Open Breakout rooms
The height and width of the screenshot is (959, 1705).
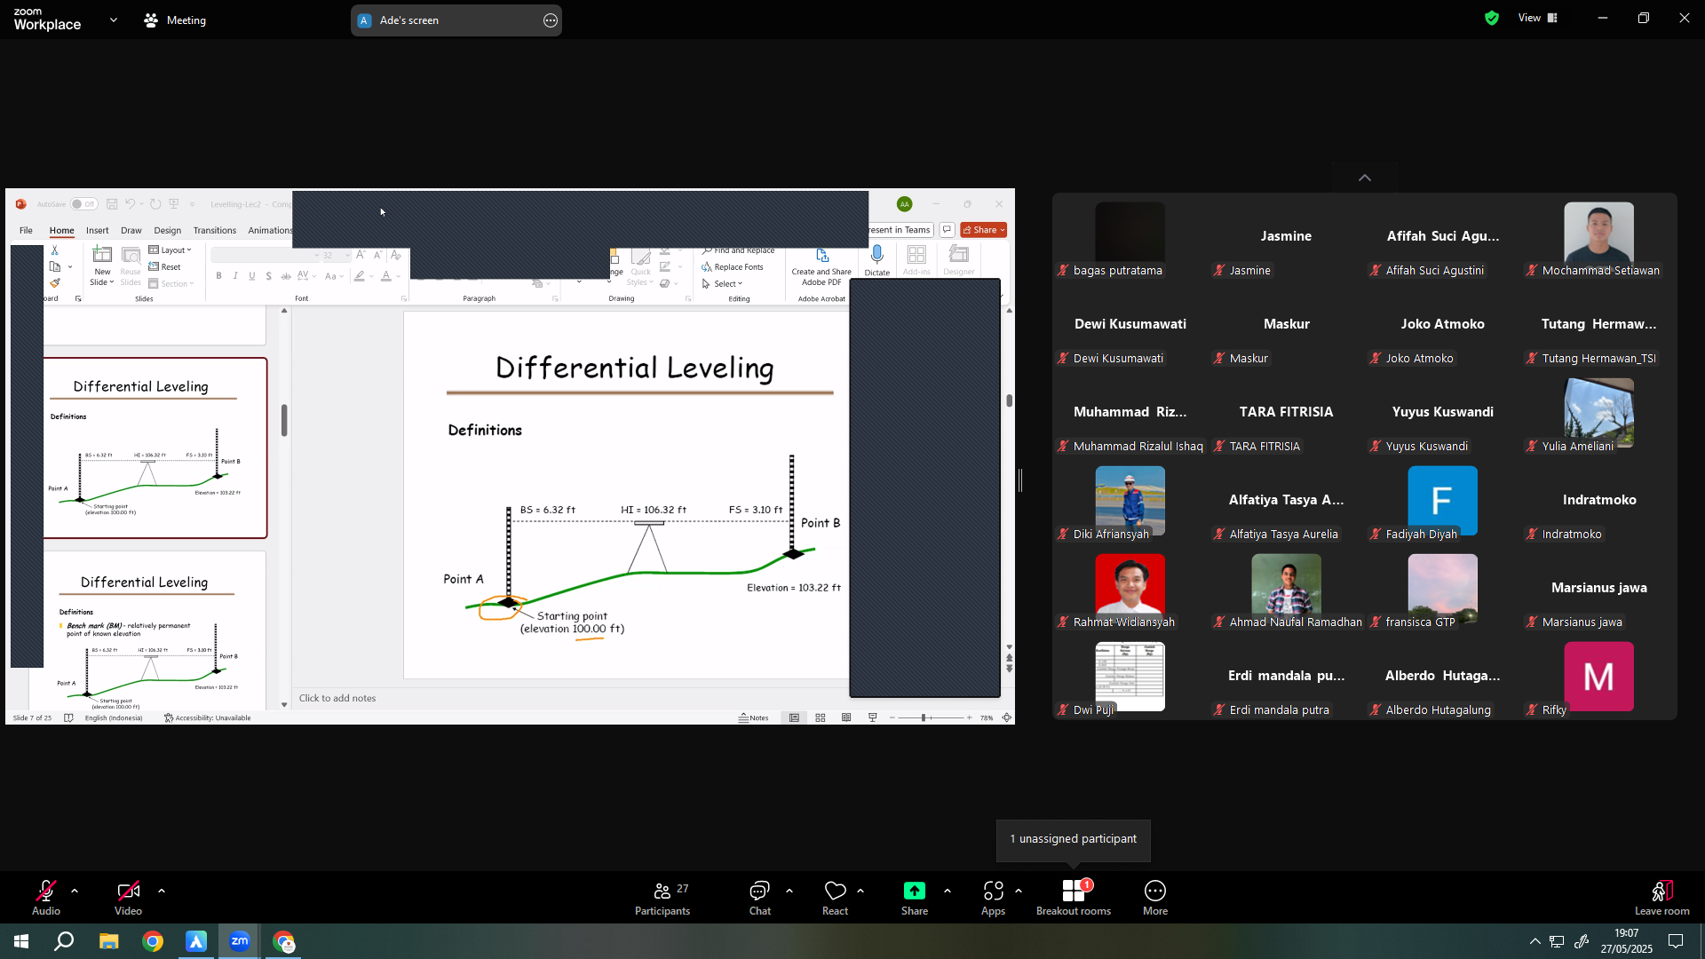pos(1074,897)
